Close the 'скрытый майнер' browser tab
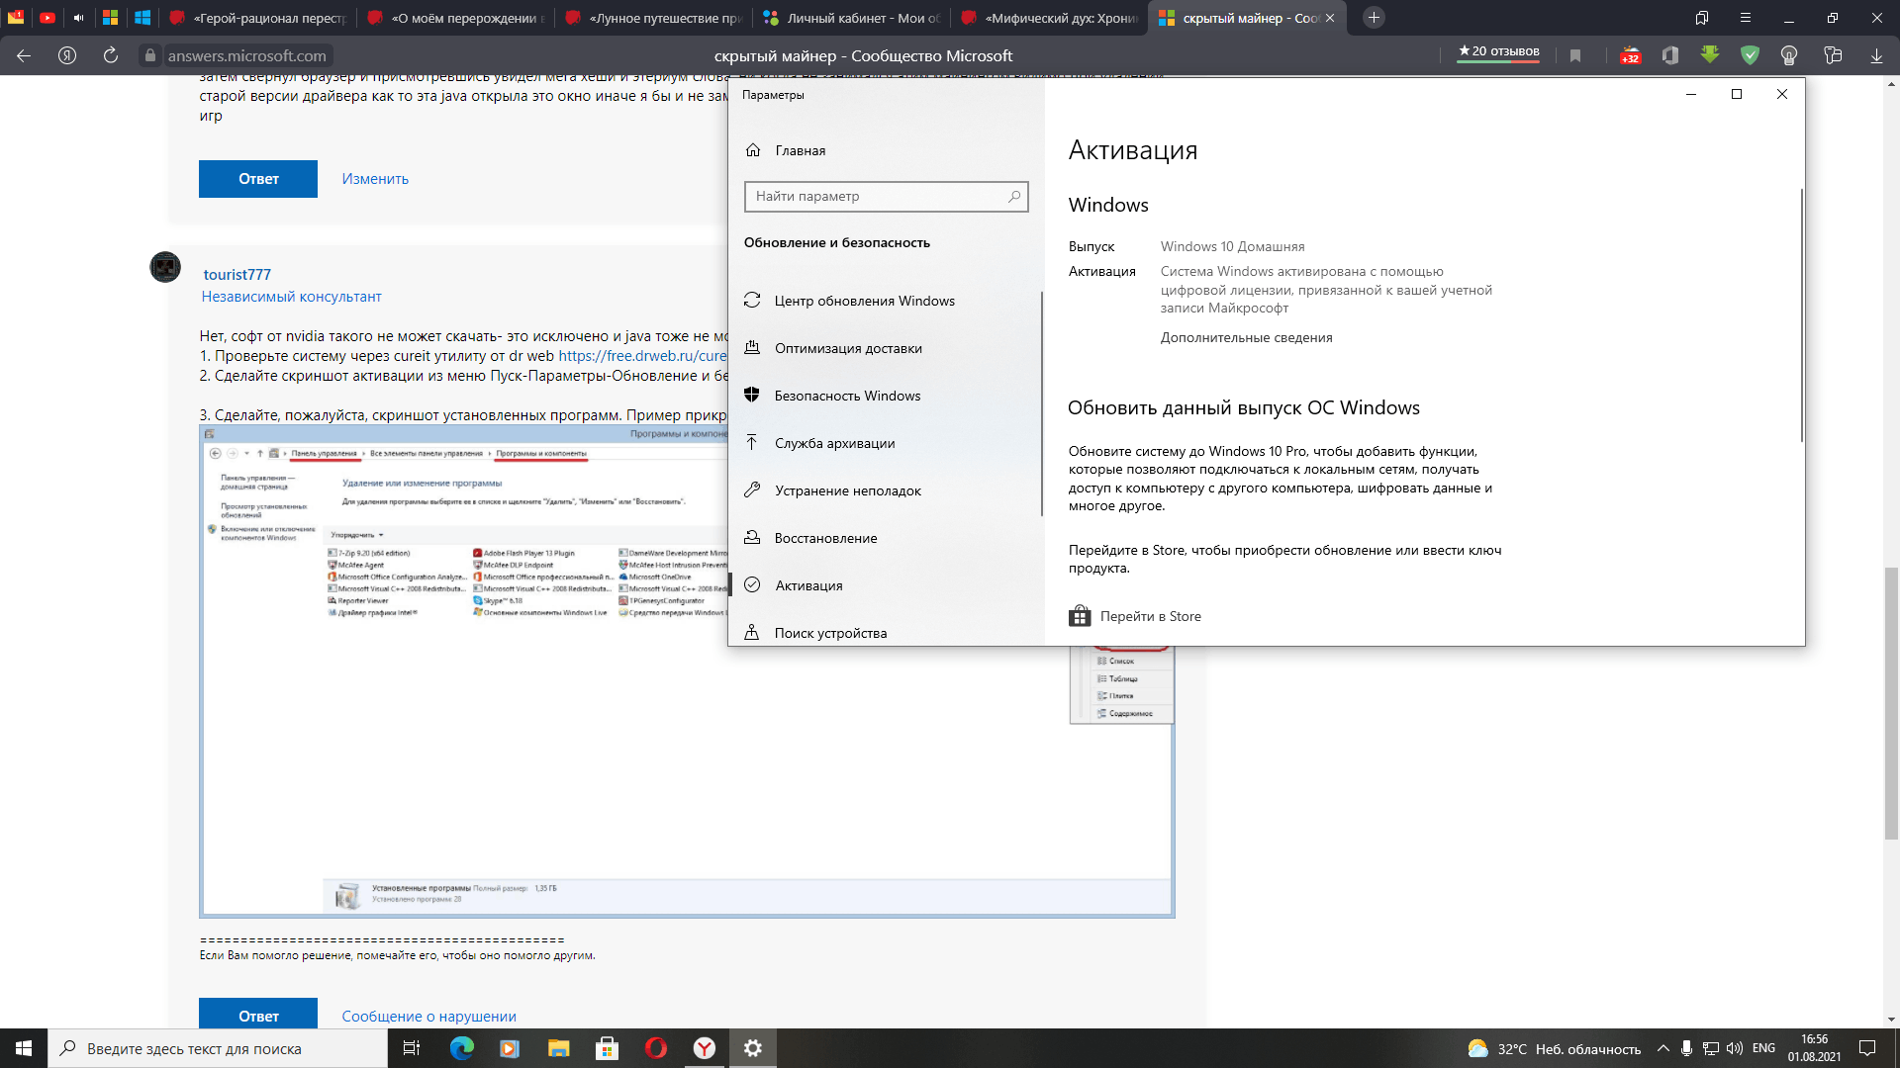The height and width of the screenshot is (1068, 1900). coord(1330,18)
